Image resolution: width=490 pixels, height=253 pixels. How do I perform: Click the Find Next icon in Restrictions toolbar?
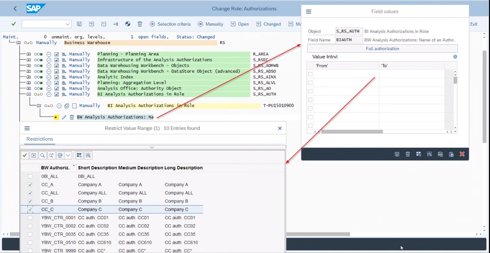point(51,155)
